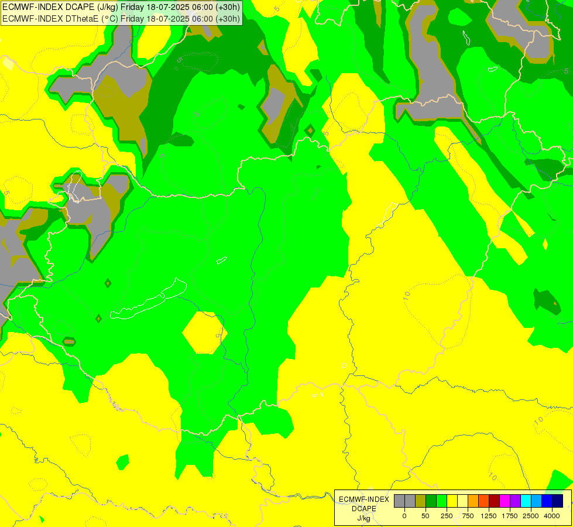Click the legend value 4000
573x527 pixels.
(x=552, y=516)
